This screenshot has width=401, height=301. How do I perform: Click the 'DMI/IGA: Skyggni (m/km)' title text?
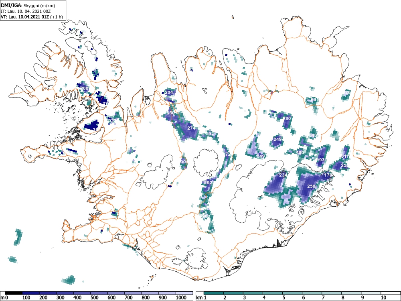28,6
